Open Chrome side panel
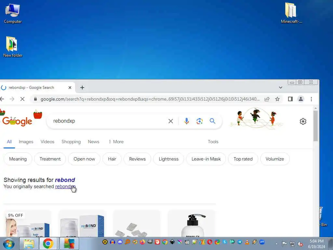 click(290, 99)
